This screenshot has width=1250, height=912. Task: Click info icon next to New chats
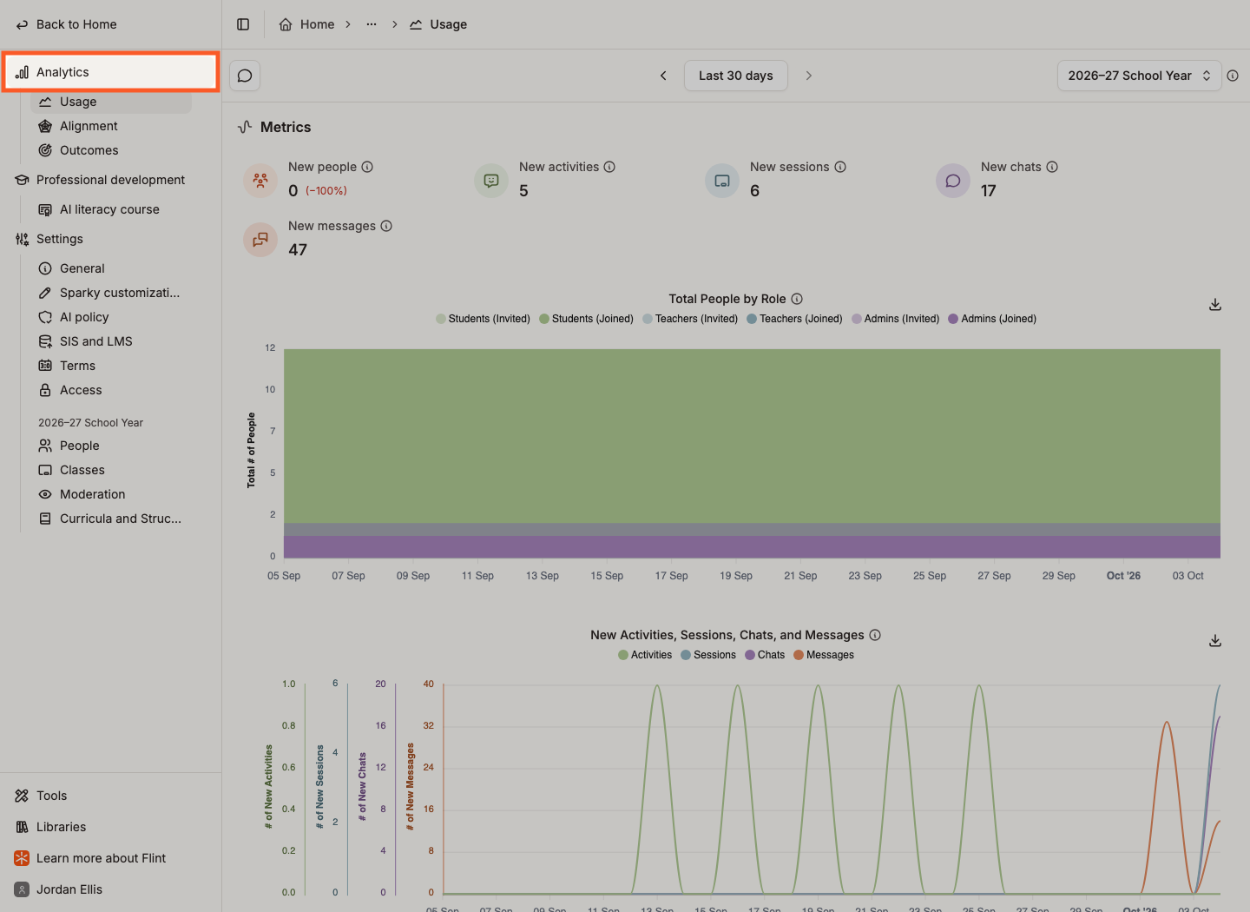tap(1052, 167)
